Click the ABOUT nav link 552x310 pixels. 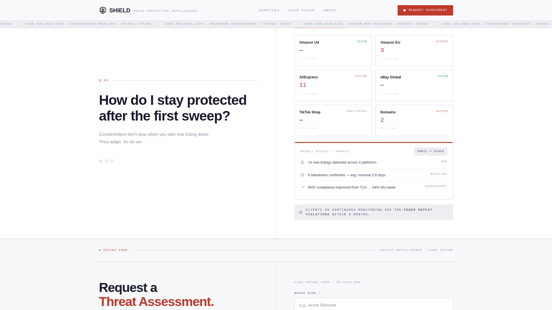tap(330, 10)
